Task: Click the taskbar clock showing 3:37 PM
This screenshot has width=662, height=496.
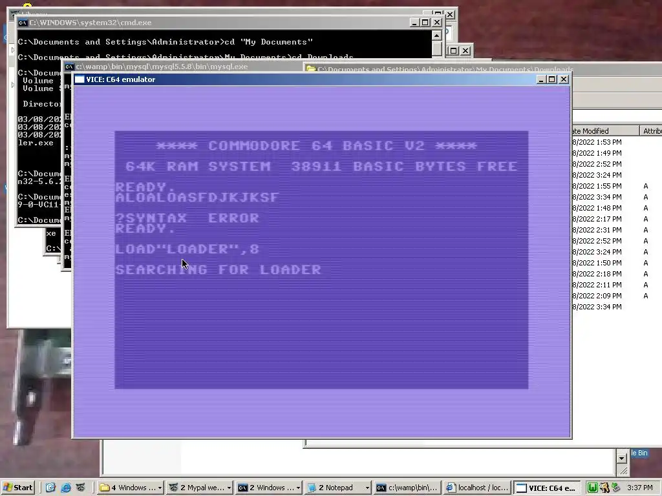Action: pyautogui.click(x=639, y=488)
